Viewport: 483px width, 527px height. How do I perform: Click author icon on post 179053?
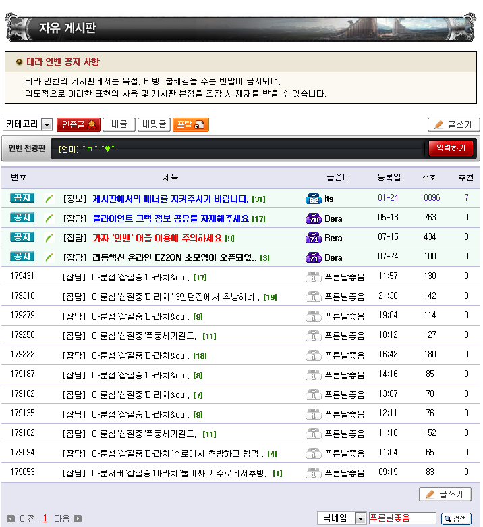[x=313, y=473]
